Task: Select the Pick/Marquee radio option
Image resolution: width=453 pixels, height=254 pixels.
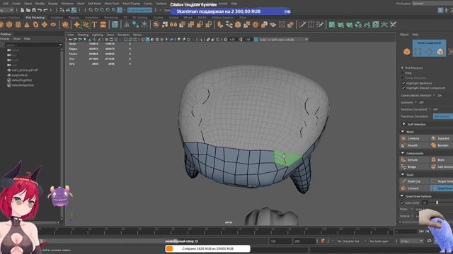Action: (402, 68)
